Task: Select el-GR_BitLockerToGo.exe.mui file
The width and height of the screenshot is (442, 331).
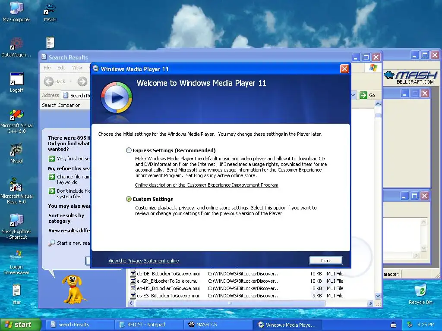Action: (x=164, y=281)
